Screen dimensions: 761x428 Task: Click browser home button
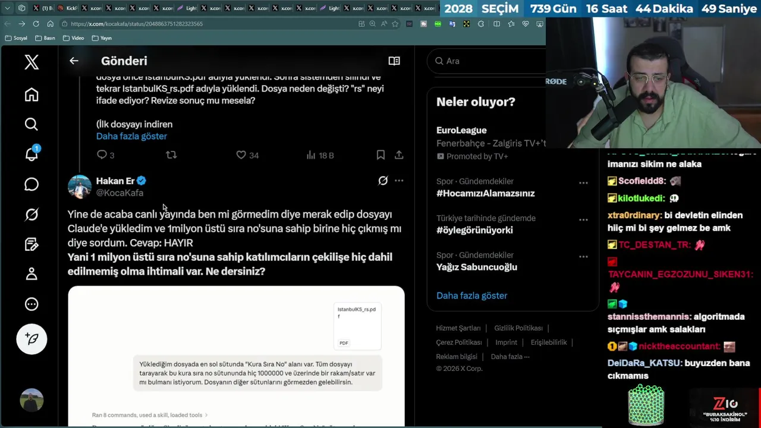tap(50, 24)
